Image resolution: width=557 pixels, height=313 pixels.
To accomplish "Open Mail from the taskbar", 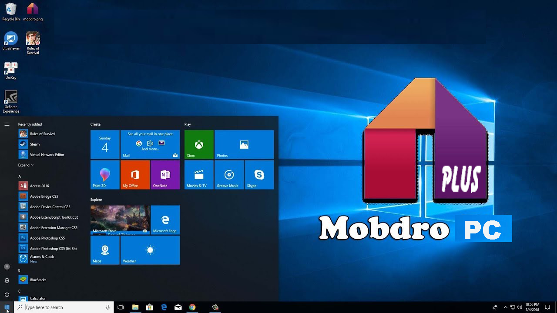I will coord(178,307).
